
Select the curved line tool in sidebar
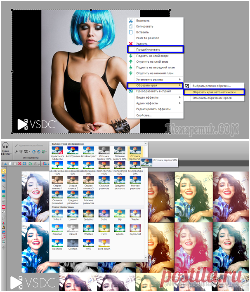pos(4,186)
